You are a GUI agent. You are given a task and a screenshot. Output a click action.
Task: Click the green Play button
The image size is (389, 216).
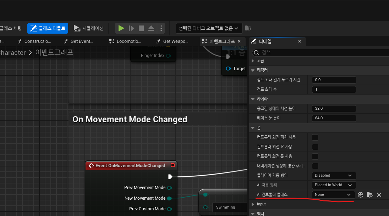coord(121,28)
